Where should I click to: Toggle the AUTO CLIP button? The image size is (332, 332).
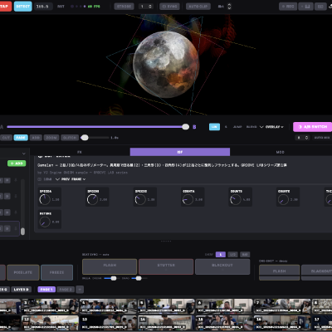tap(198, 7)
